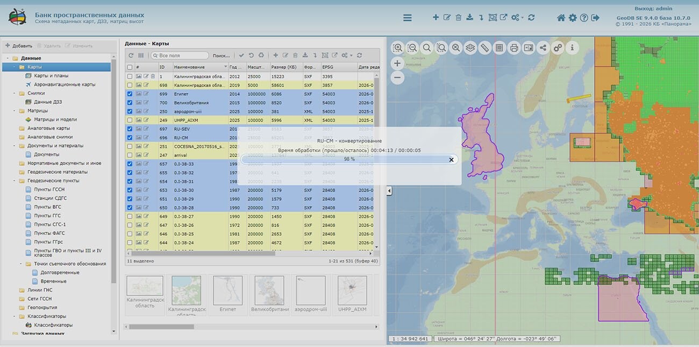Collapse the Геодезические пункты tree node
699x347 pixels.
tap(15, 181)
